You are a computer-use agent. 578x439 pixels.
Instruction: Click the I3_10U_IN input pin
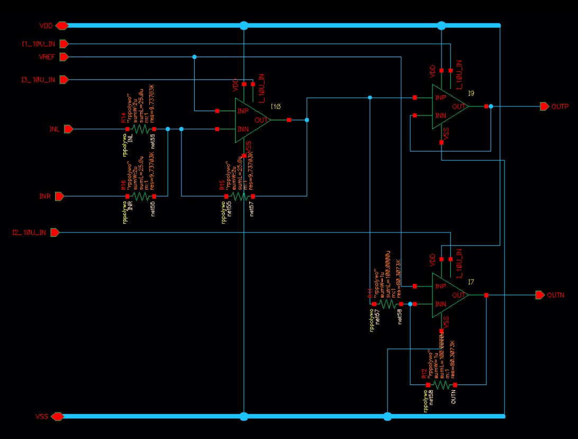click(x=64, y=79)
